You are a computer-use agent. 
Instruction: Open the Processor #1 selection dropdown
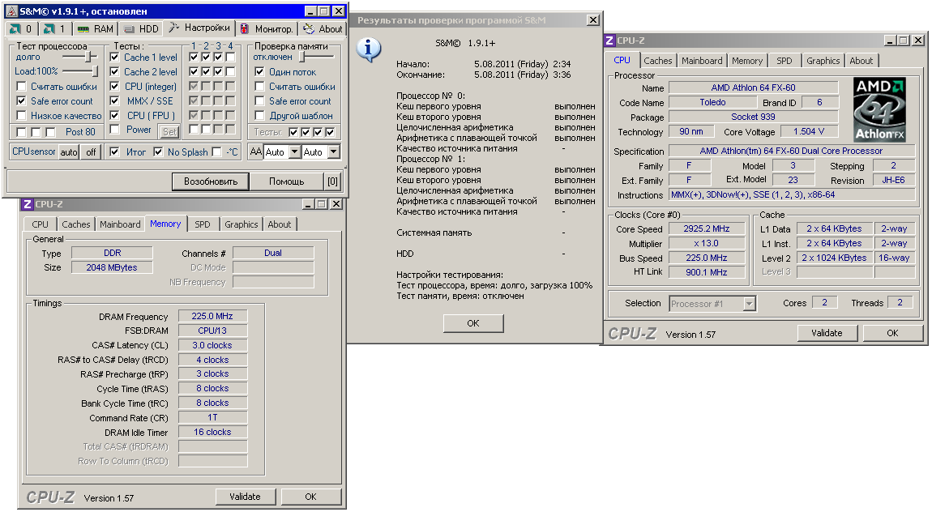(x=749, y=304)
